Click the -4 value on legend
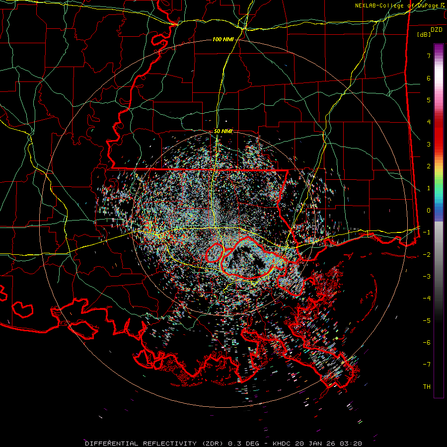447x447 pixels. [x=427, y=298]
